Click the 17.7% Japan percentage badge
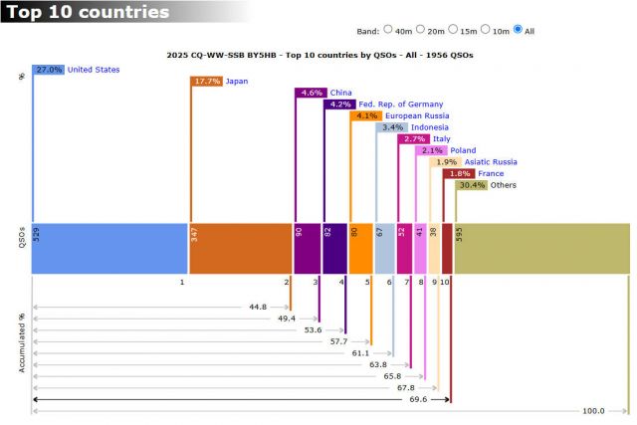 click(x=207, y=81)
